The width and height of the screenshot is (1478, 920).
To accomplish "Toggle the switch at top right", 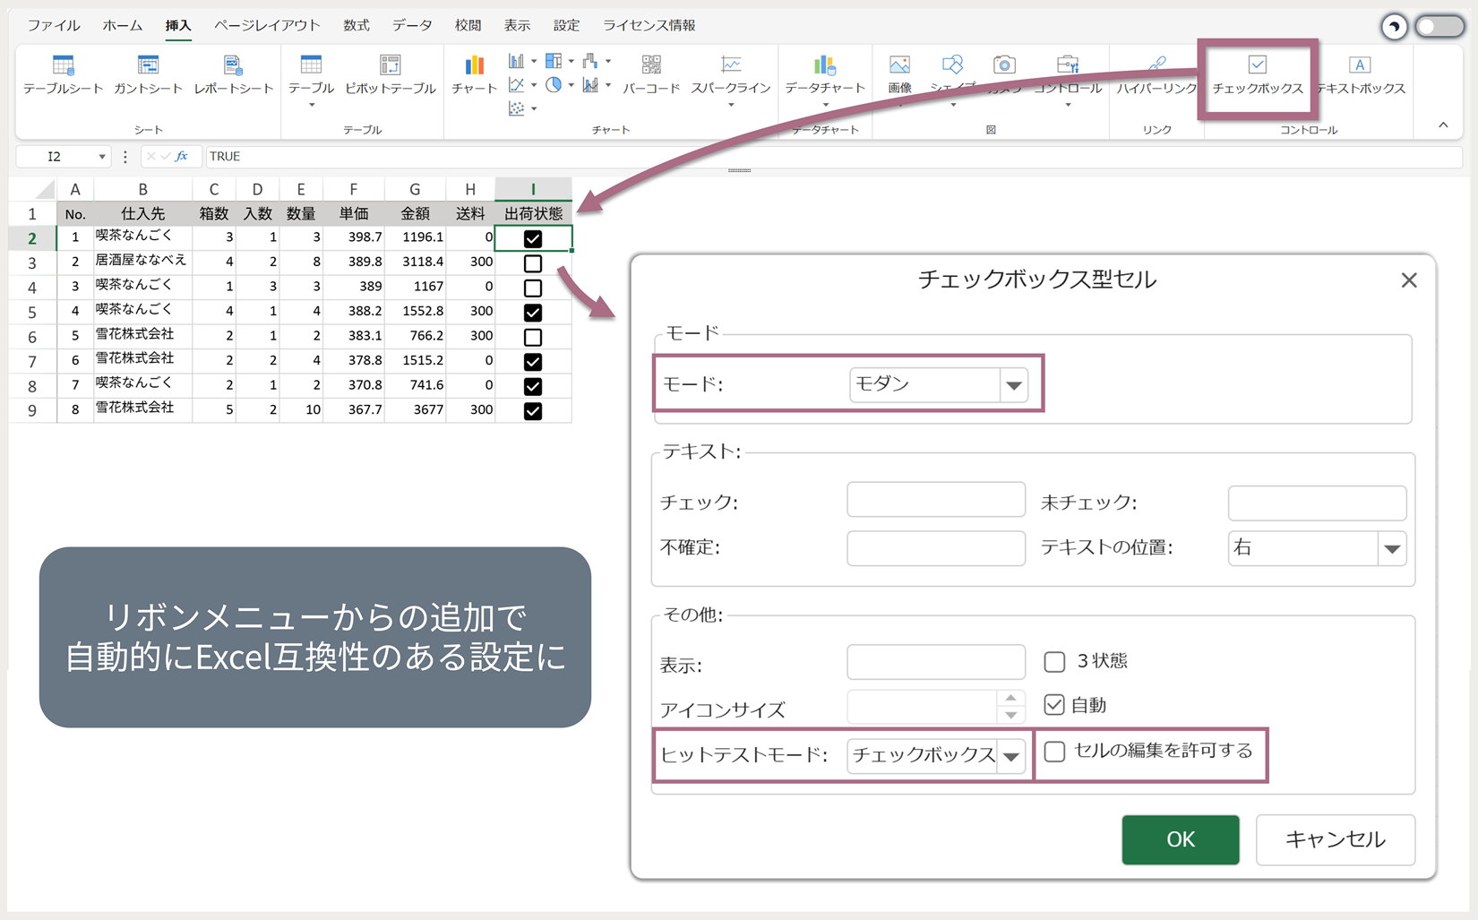I will point(1439,26).
